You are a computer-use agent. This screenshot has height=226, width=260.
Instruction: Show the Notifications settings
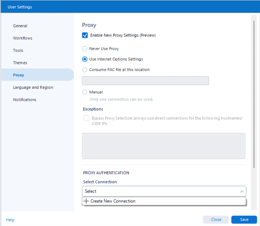(25, 100)
